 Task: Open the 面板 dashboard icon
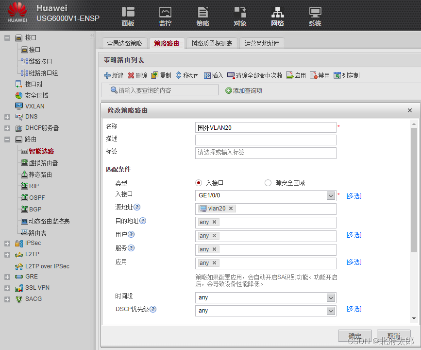pos(128,17)
